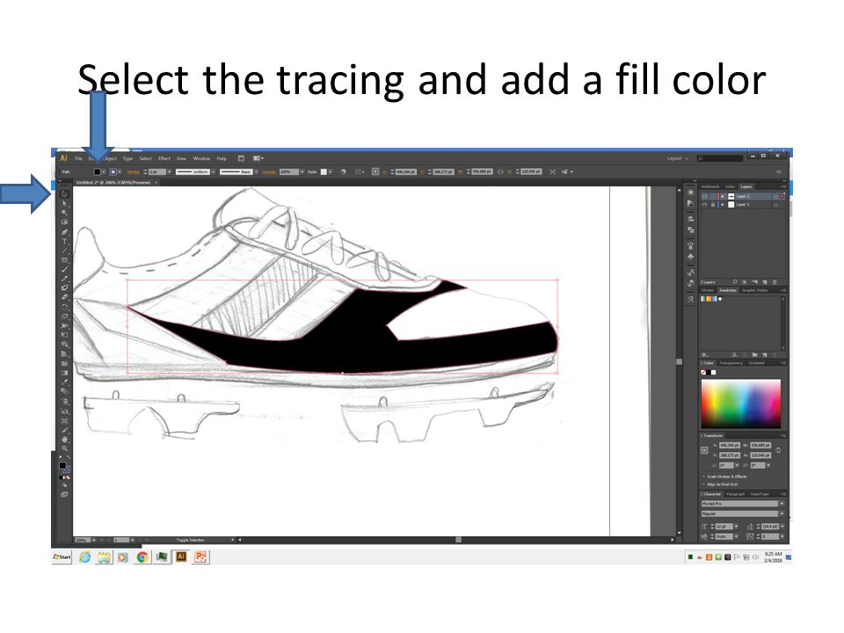Open the top collapsed dock panel icon

coord(691,193)
